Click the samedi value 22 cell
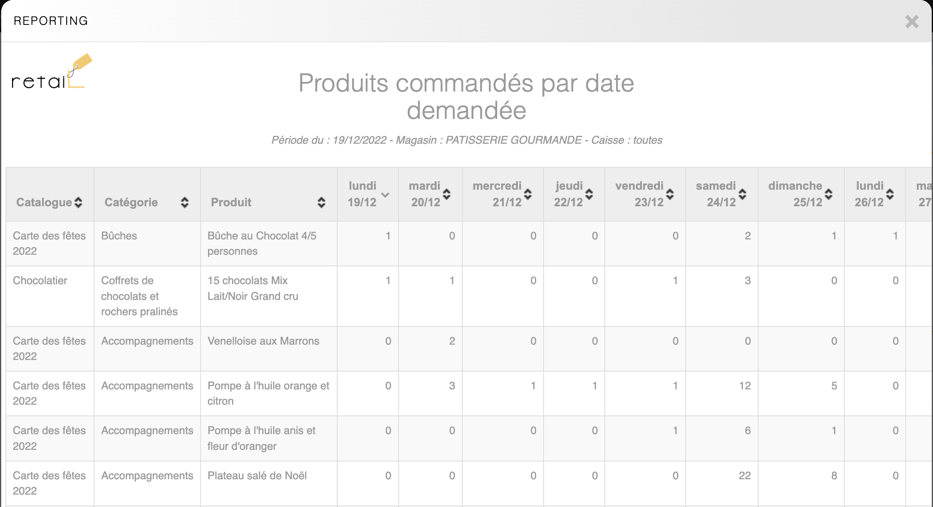The height and width of the screenshot is (507, 933). tap(744, 476)
